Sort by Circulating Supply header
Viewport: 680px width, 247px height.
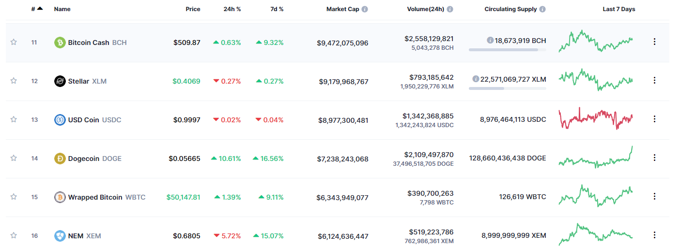[x=510, y=9]
